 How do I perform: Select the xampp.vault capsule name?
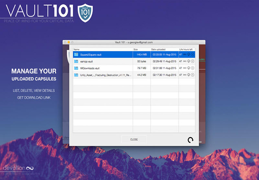coord(86,61)
